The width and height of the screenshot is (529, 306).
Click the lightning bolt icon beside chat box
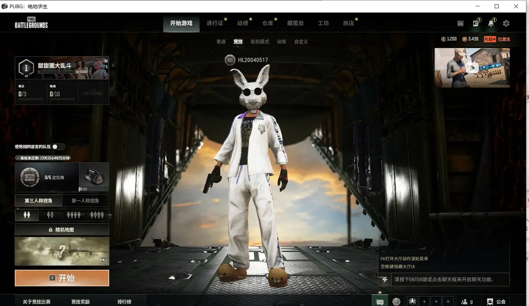(x=385, y=280)
